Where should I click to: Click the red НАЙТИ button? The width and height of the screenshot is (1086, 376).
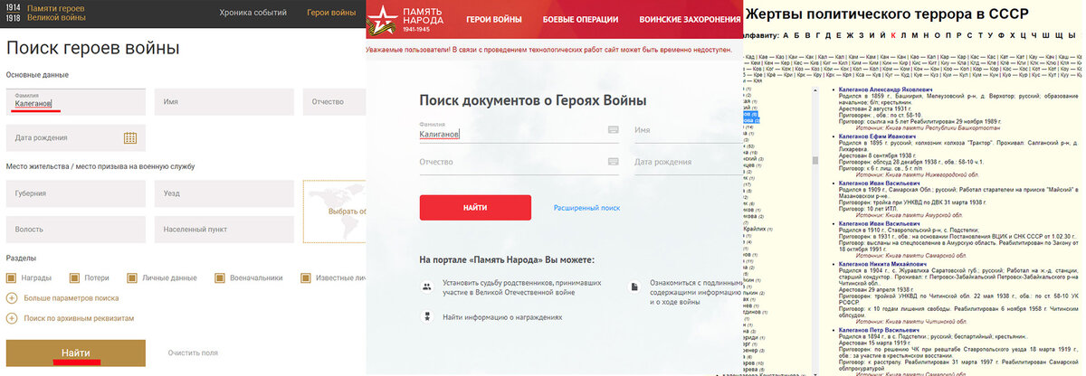click(x=475, y=207)
